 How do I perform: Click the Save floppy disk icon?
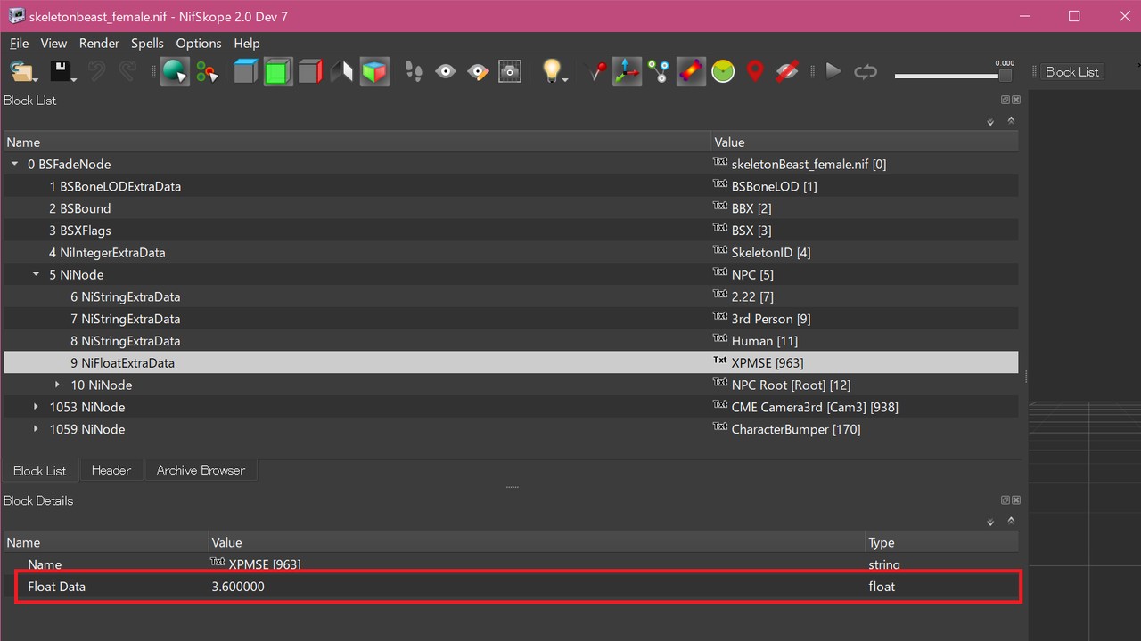61,72
